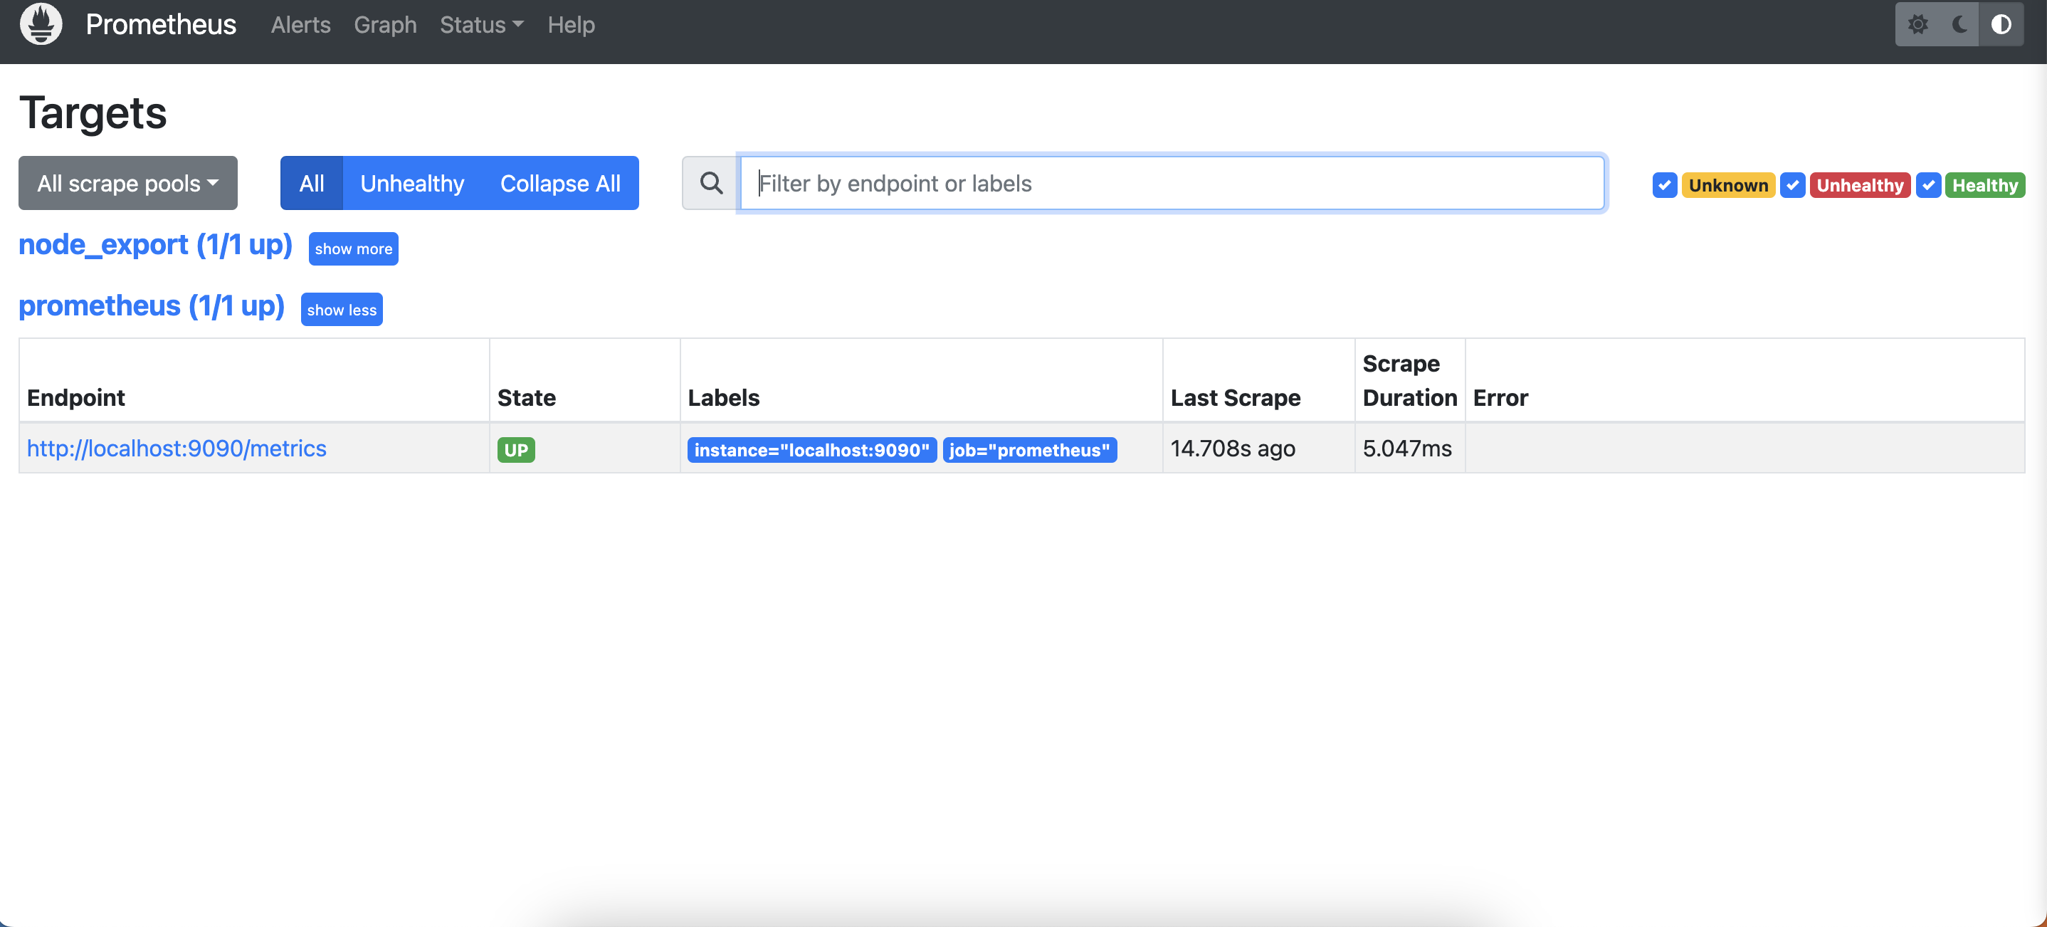Image resolution: width=2047 pixels, height=927 pixels.
Task: Switch to light theme sun icon
Action: pos(1917,25)
